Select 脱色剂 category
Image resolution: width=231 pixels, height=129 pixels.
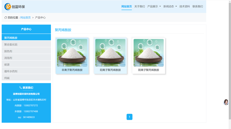(x=26, y=51)
